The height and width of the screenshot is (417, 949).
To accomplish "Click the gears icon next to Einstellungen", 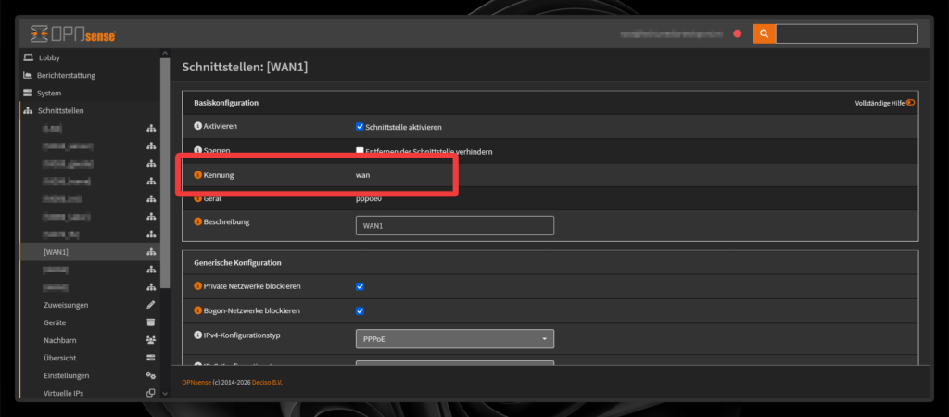I will 151,375.
